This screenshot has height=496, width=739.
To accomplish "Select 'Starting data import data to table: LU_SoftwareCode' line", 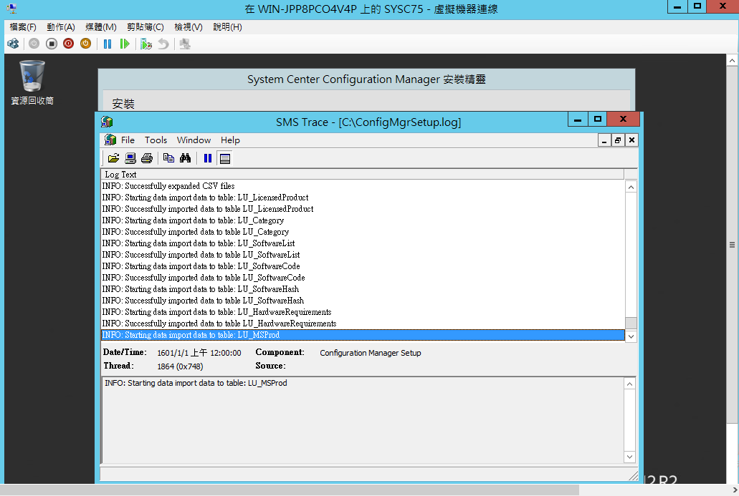I will click(x=363, y=266).
